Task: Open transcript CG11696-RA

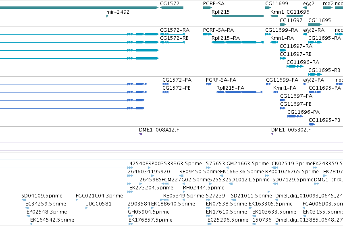Action: 303,62
